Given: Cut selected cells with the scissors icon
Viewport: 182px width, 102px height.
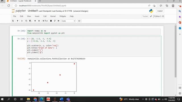Looking at the screenshot, I should 22,21.
